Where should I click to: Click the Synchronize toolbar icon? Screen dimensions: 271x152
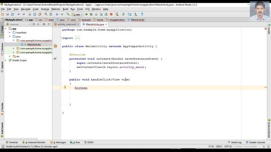tap(12, 14)
